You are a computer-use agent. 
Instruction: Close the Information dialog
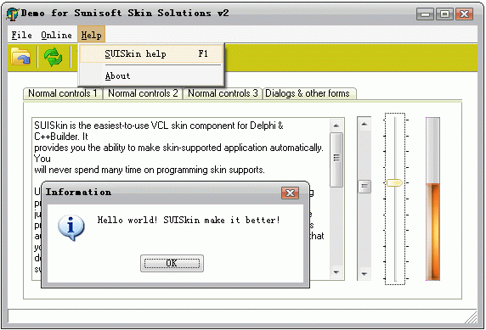pyautogui.click(x=290, y=193)
